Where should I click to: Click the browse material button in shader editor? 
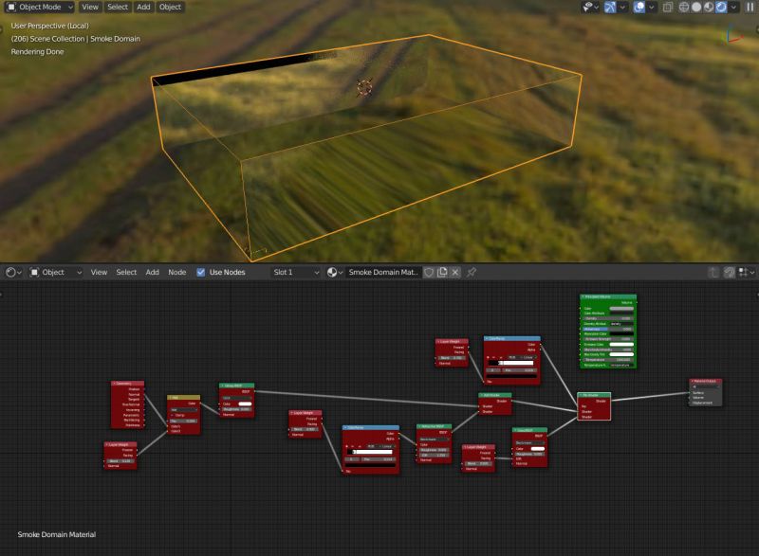tap(331, 272)
